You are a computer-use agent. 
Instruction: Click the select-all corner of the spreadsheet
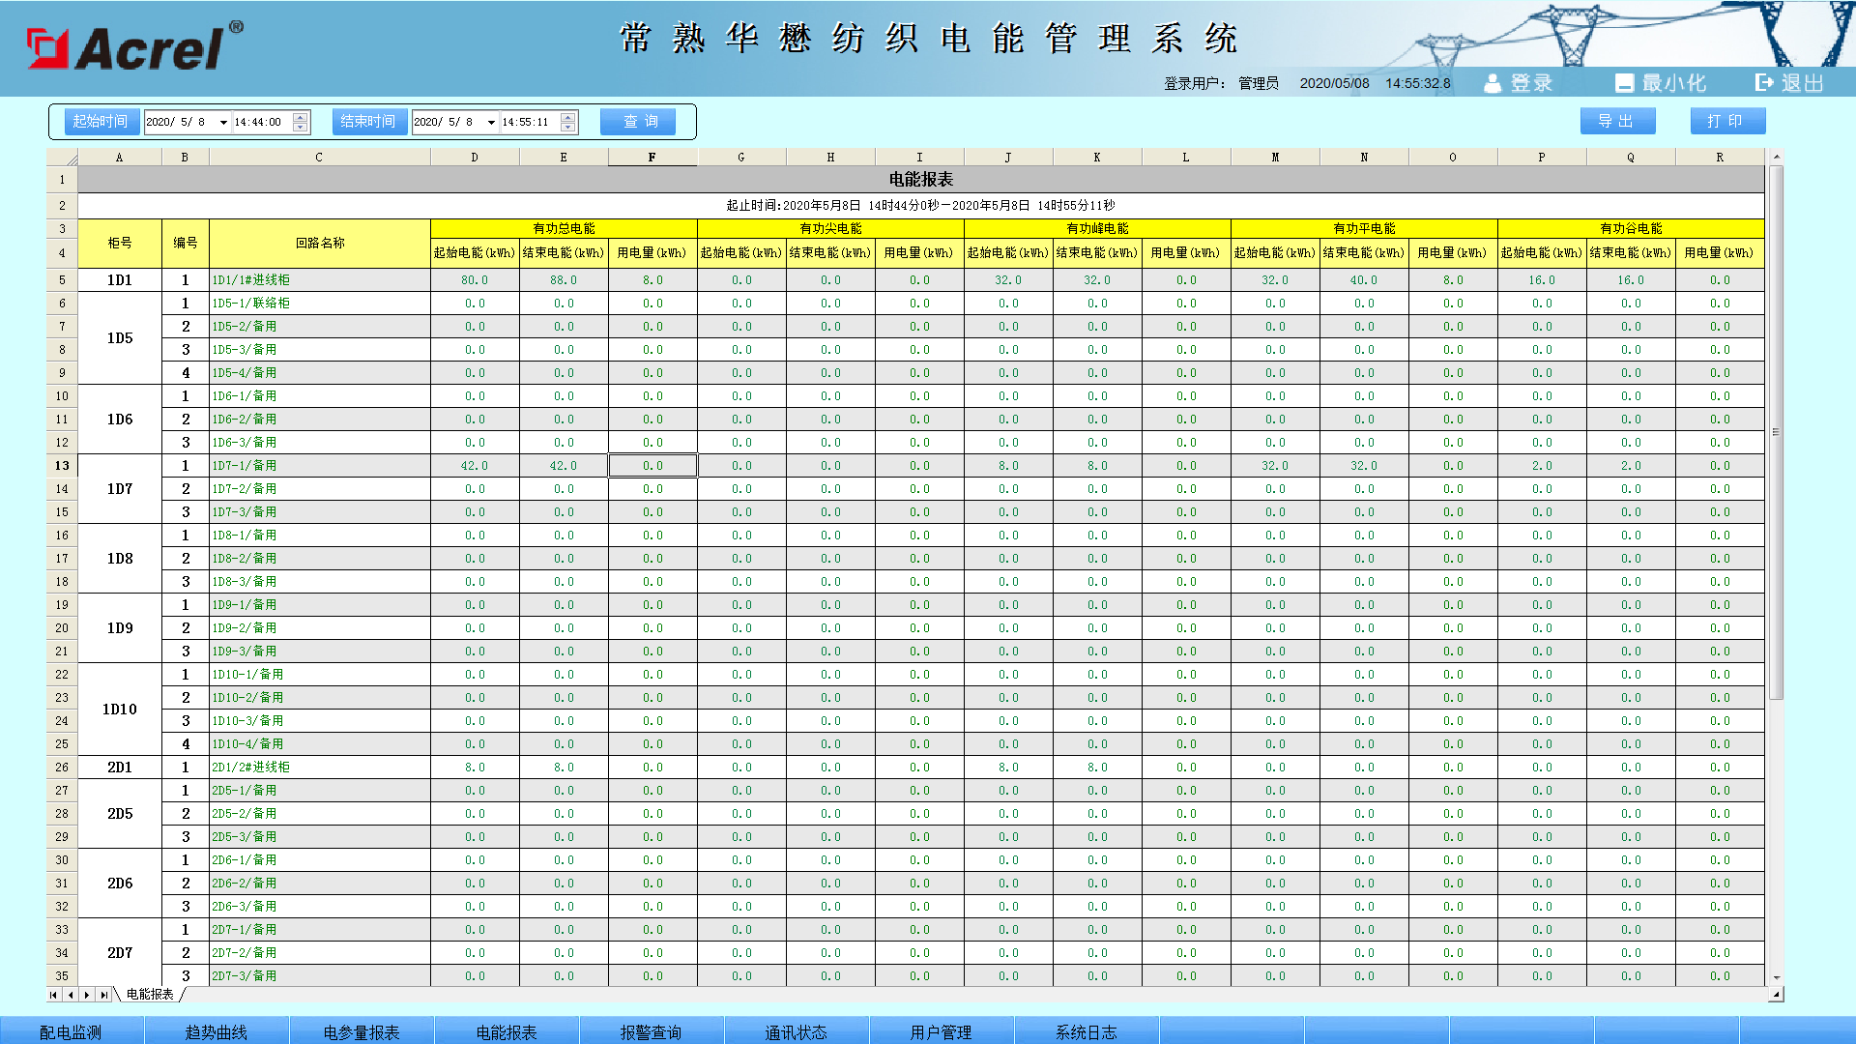[63, 158]
